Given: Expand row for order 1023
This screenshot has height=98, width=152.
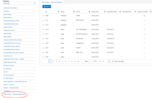Looking at the screenshot, I should pyautogui.click(x=43, y=57).
